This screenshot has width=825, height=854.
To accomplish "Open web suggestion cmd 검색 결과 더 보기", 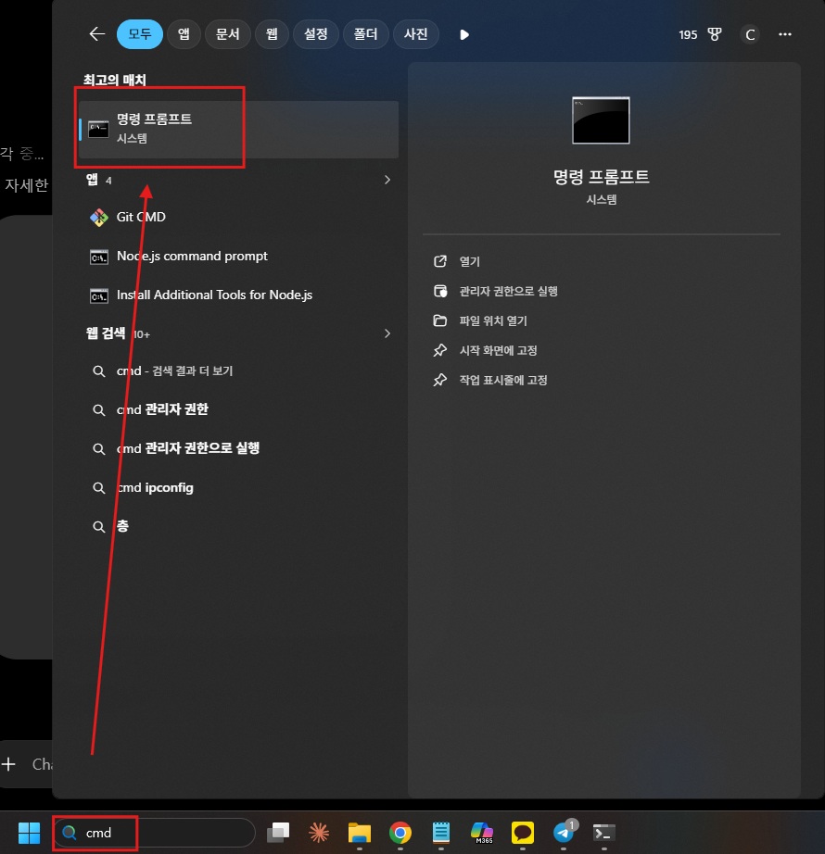I will [x=238, y=370].
